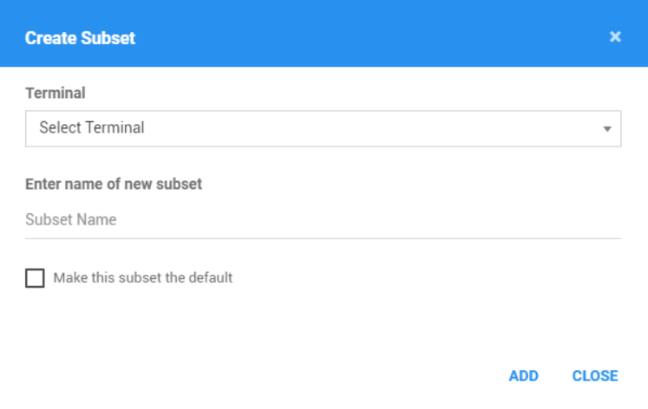
Task: Toggle default via Make this subset the default text
Action: coord(143,278)
